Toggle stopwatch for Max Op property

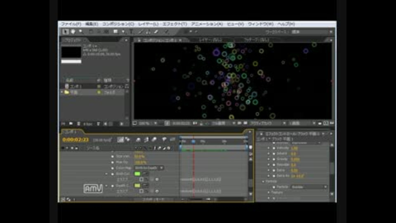(112, 162)
